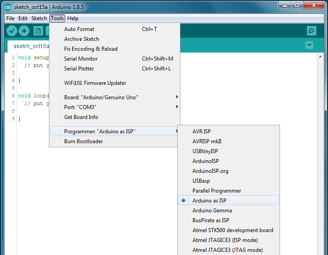Image resolution: width=328 pixels, height=255 pixels.
Task: Switch to the sketch_oct15a tab
Action: [x=29, y=46]
